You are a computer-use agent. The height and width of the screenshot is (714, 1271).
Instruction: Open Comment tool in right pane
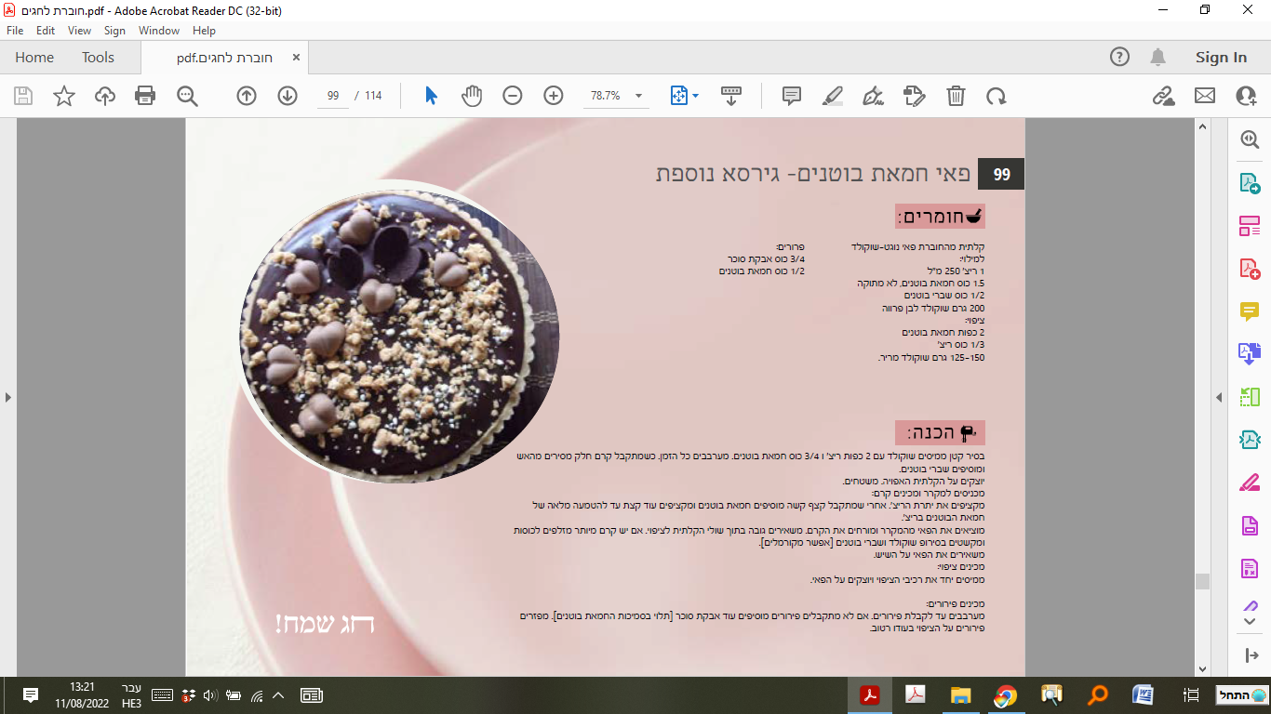[1250, 311]
